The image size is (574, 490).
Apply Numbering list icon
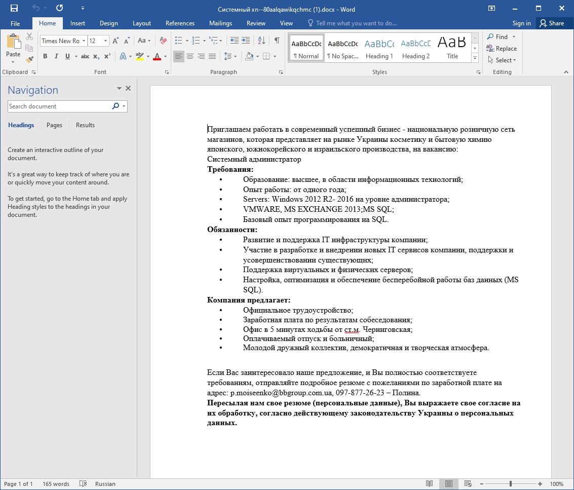pos(196,40)
